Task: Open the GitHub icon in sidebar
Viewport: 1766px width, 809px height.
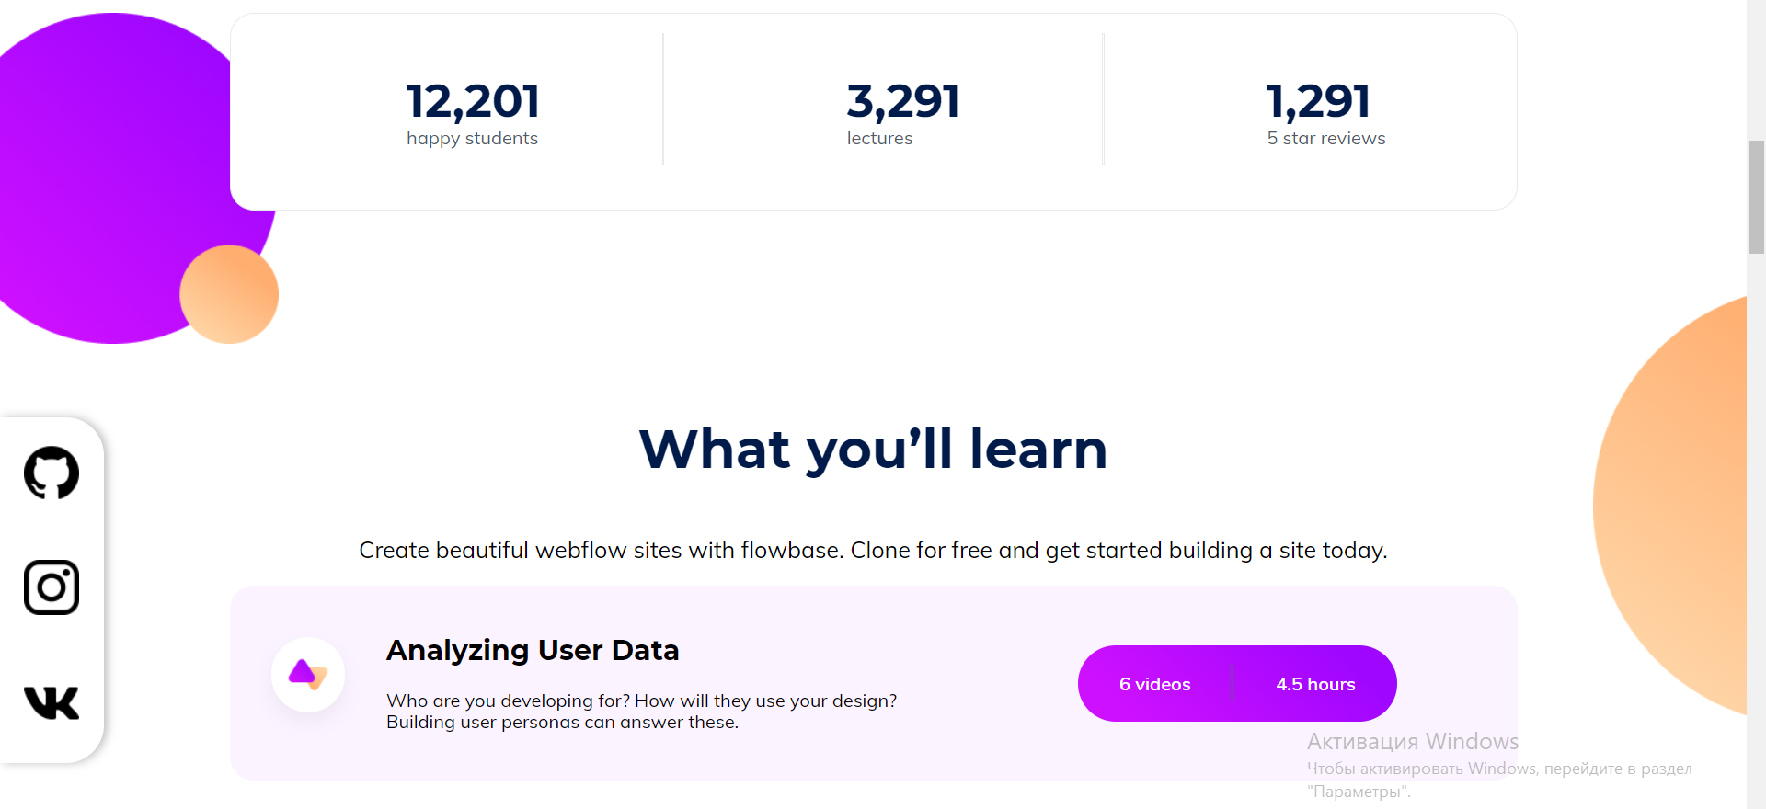Action: [x=52, y=473]
